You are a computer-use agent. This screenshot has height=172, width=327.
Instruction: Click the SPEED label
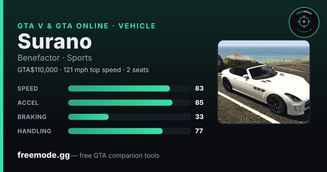click(28, 88)
